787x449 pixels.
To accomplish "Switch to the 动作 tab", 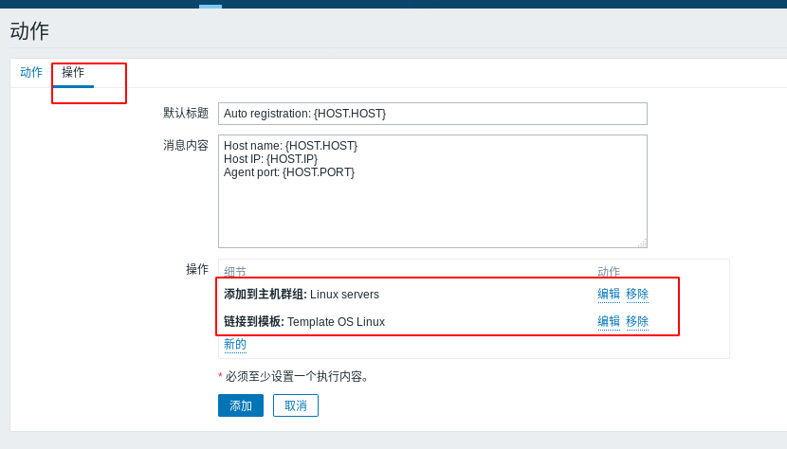I will (x=31, y=72).
